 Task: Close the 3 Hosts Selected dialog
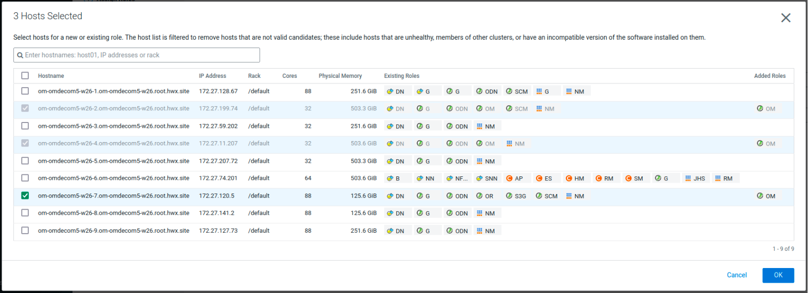pos(786,18)
